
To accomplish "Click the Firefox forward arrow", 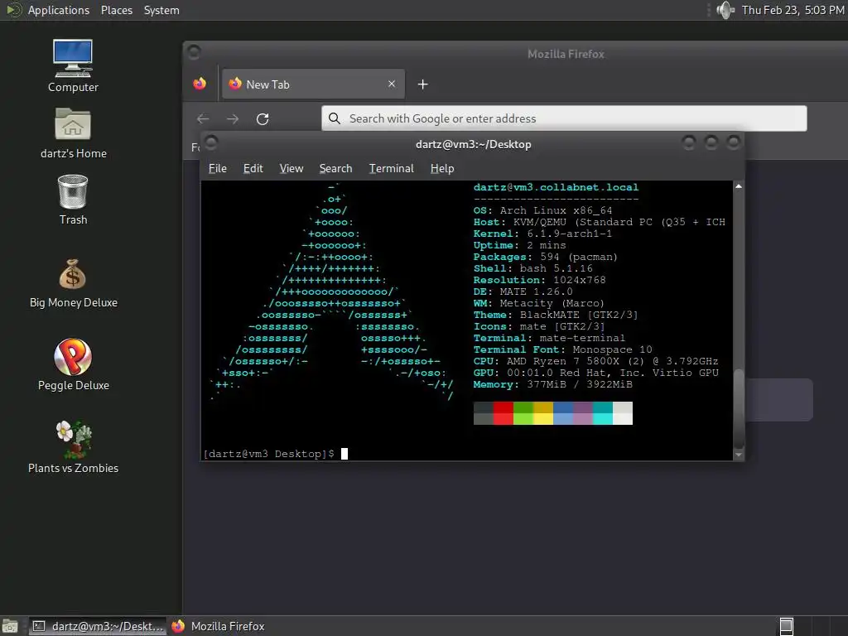I will coord(233,118).
